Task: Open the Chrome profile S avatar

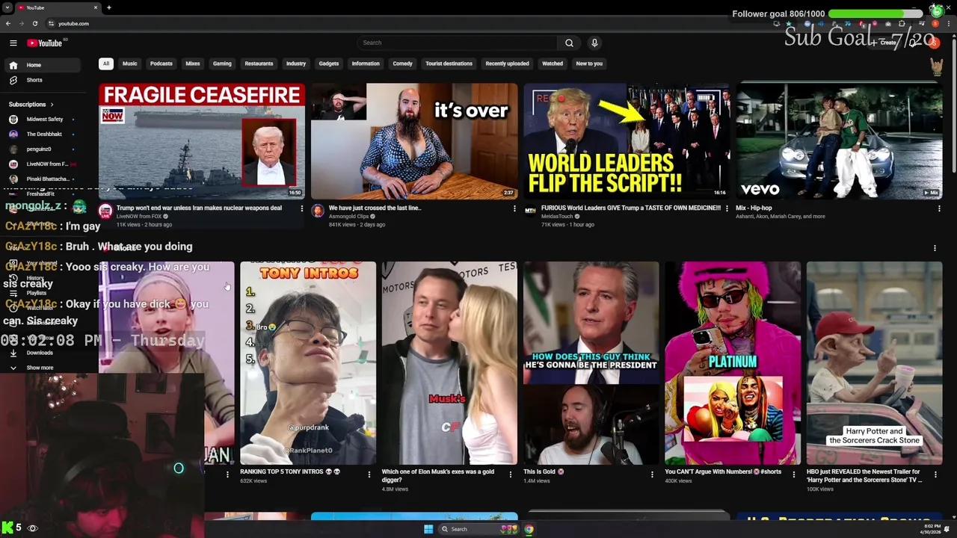Action: 935,23
